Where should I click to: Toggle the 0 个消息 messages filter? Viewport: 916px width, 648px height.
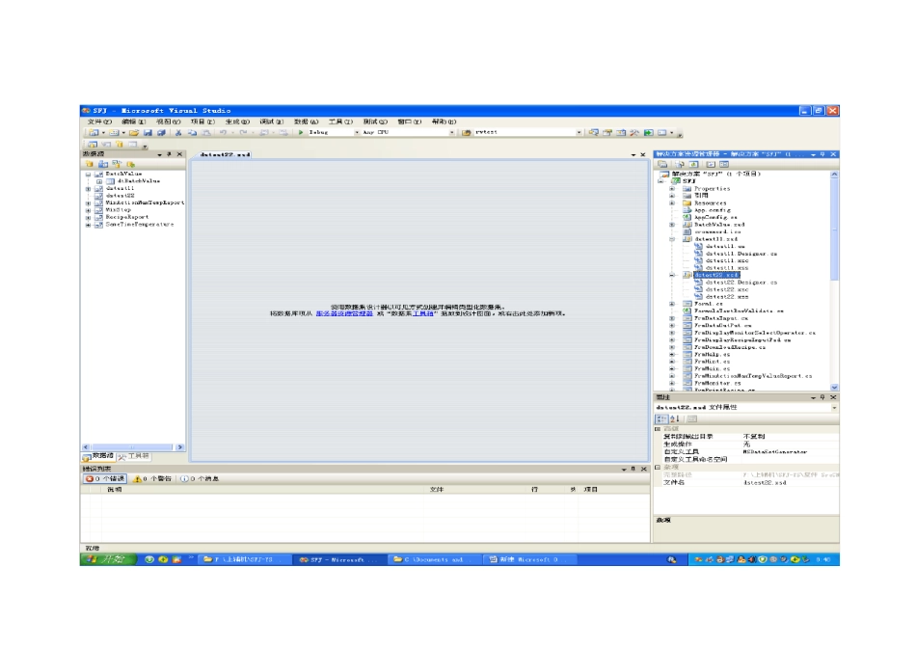(x=200, y=478)
